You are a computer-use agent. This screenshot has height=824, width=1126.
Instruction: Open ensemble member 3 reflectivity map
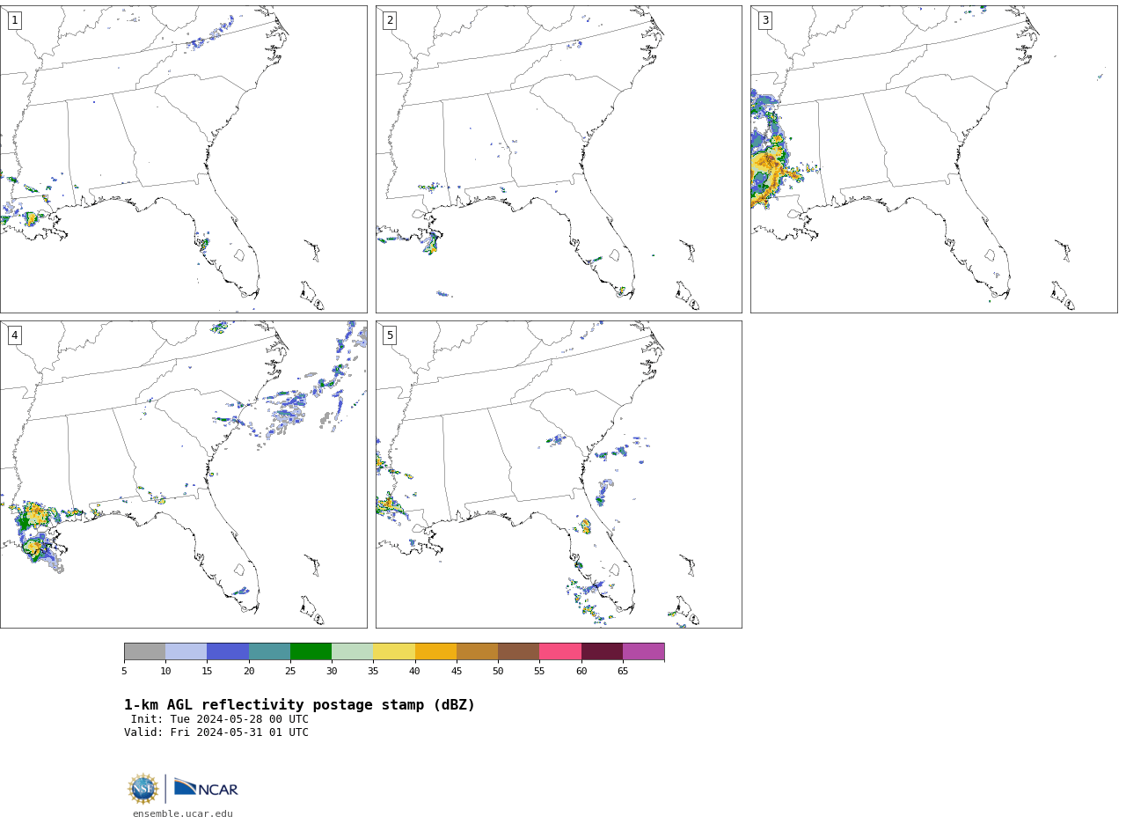coord(934,159)
